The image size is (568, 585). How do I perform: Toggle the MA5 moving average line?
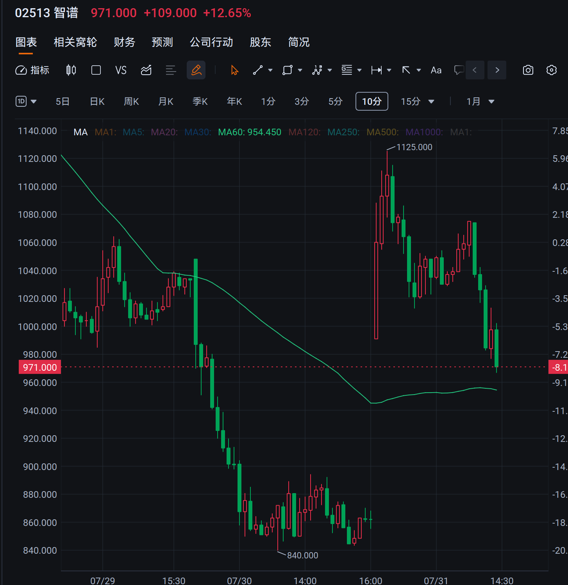pos(134,132)
